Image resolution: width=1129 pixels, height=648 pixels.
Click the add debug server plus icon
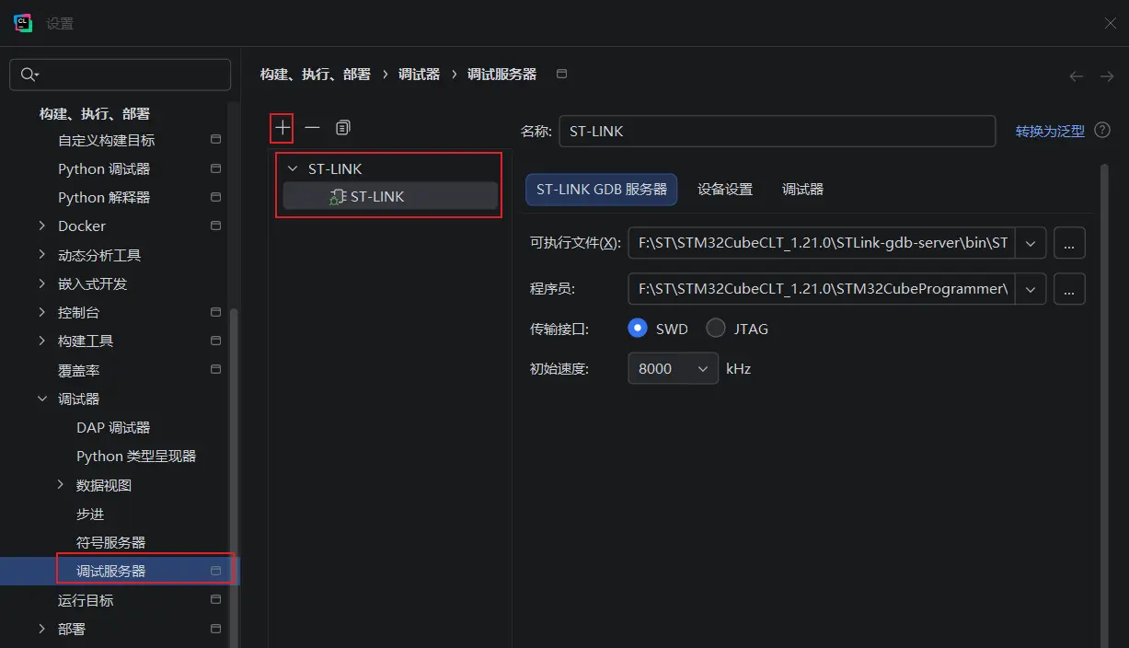click(x=282, y=128)
